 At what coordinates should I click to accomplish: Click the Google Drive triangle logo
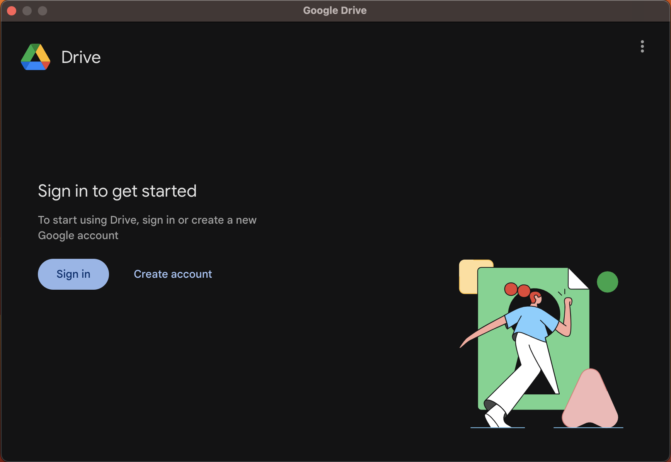click(36, 57)
